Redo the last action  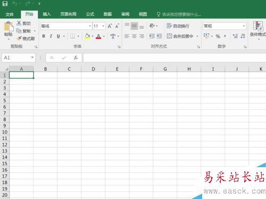pos(28,4)
